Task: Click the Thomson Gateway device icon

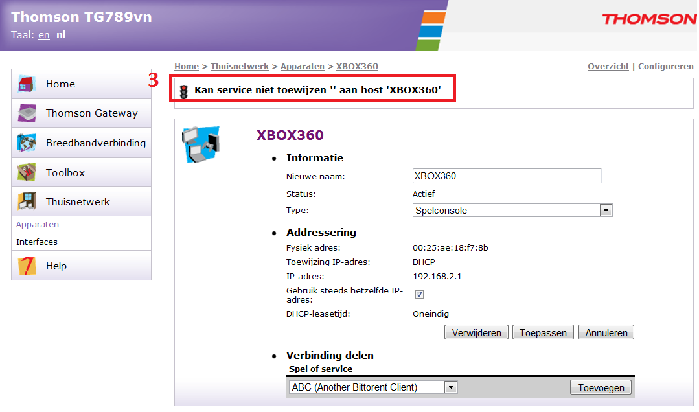Action: [27, 113]
